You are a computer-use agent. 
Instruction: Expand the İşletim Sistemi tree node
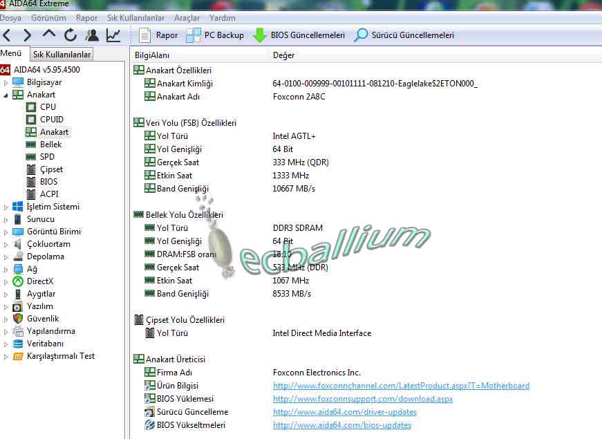(6, 207)
